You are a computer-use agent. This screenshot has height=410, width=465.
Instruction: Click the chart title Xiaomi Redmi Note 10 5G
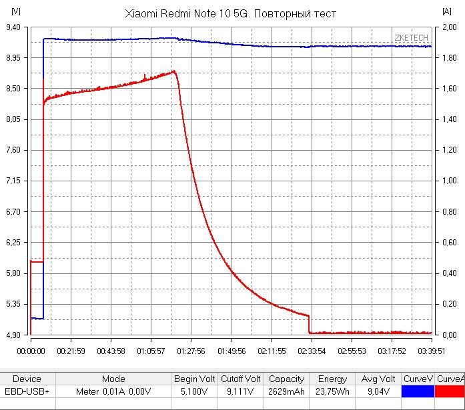[231, 13]
